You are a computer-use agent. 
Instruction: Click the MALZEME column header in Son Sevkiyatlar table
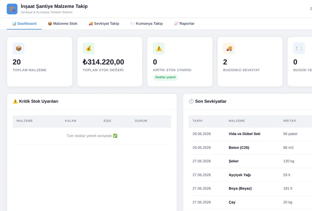[x=237, y=121]
